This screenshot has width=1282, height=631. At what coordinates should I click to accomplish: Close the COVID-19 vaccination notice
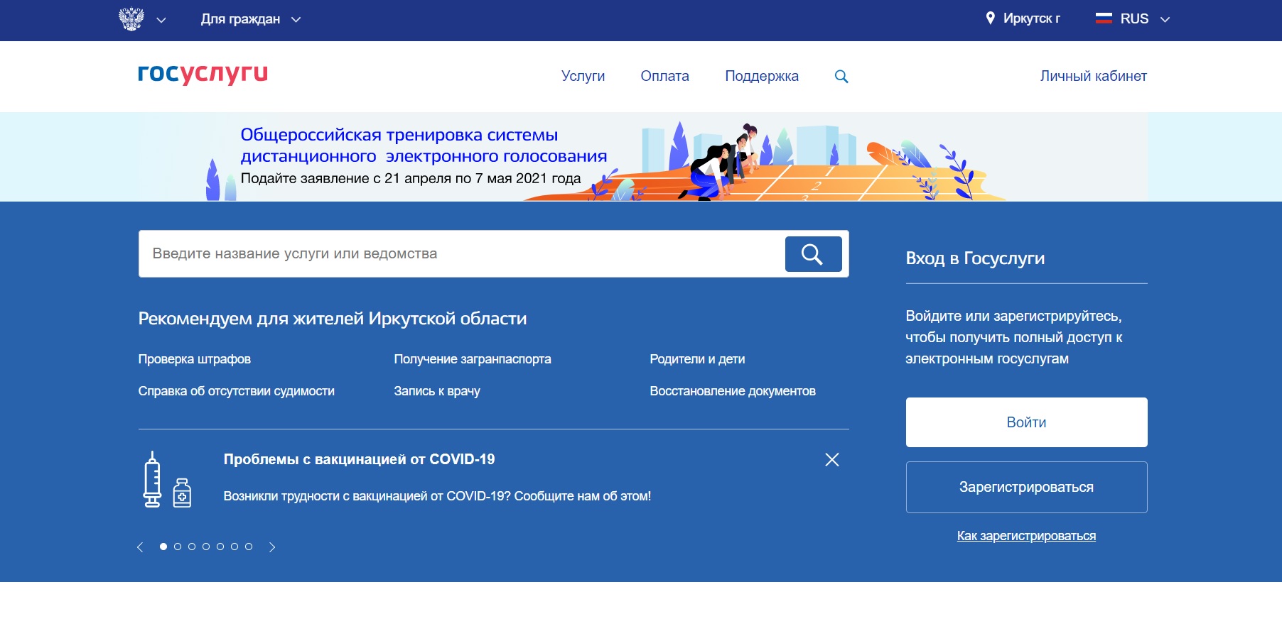click(x=831, y=460)
